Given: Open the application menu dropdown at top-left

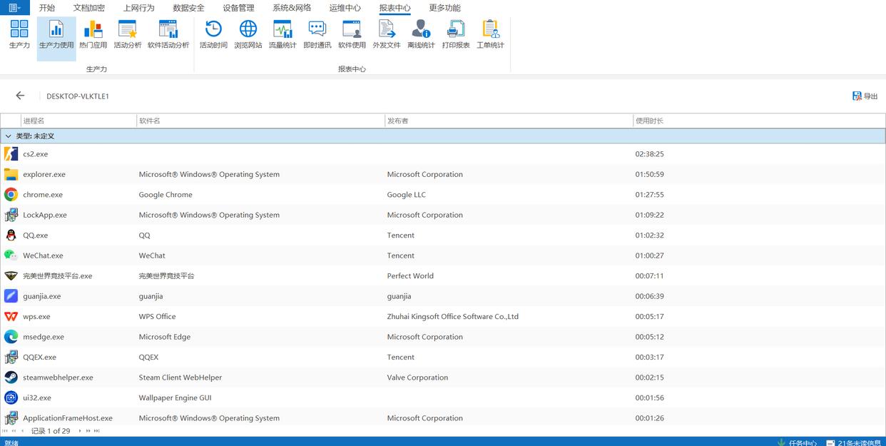Looking at the screenshot, I should click(14, 8).
